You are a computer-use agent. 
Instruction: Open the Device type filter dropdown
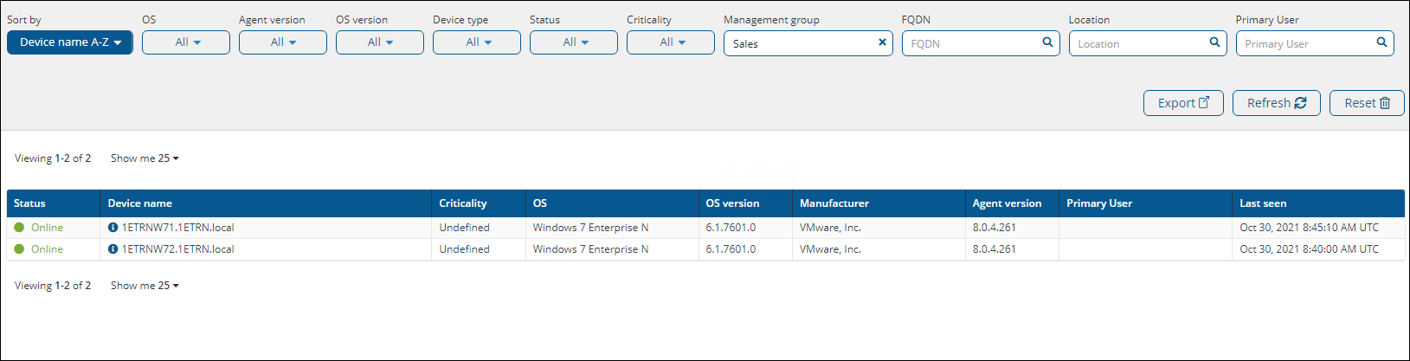(477, 42)
